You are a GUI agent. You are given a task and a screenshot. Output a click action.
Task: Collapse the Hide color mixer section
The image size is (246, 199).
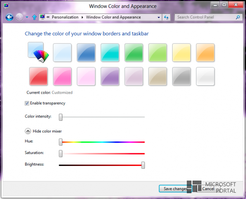pyautogui.click(x=28, y=131)
